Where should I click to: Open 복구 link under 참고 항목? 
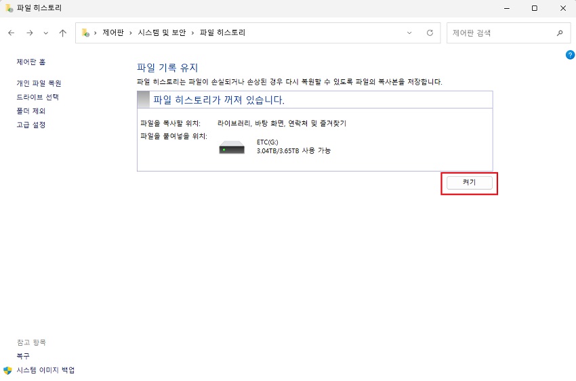pyautogui.click(x=23, y=356)
